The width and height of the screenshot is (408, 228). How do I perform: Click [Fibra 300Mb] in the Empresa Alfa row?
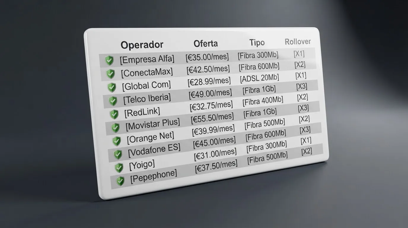tap(258, 56)
